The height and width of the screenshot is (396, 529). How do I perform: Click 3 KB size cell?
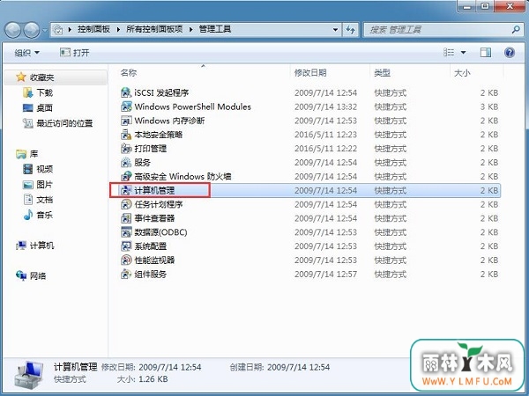click(x=489, y=106)
